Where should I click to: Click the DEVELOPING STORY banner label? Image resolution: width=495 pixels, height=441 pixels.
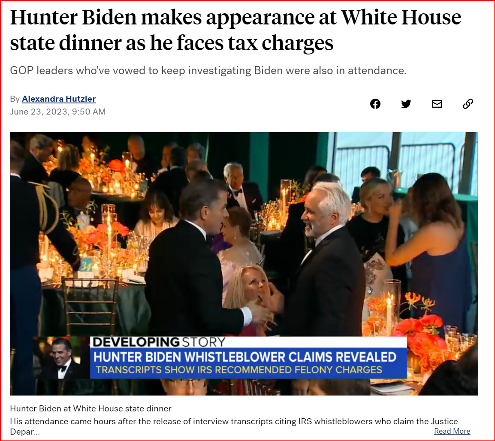click(x=159, y=342)
